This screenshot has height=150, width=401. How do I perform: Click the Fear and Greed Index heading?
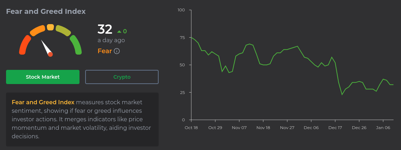click(46, 11)
